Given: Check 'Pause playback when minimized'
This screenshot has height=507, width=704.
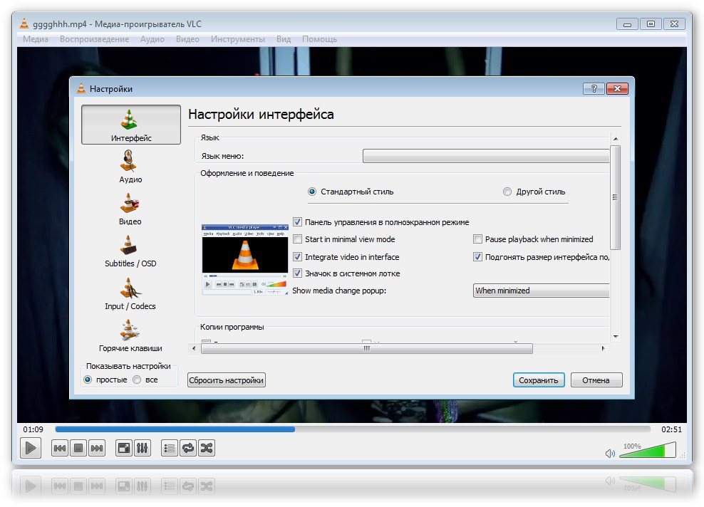Looking at the screenshot, I should click(478, 239).
